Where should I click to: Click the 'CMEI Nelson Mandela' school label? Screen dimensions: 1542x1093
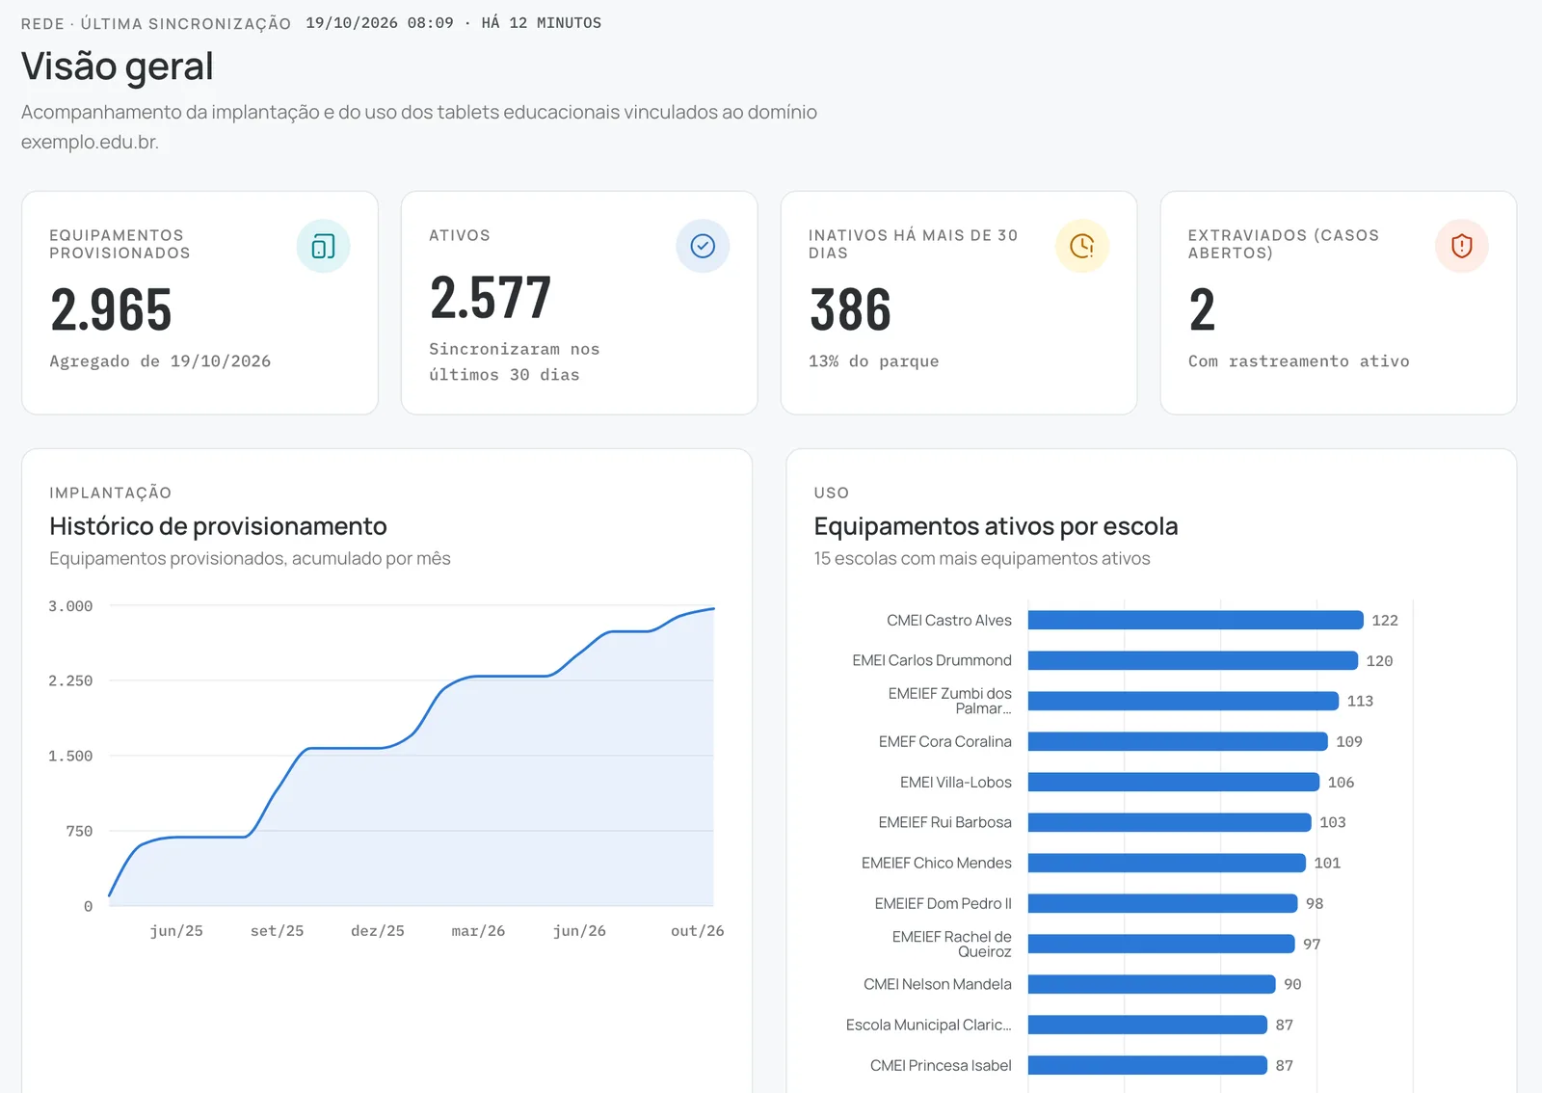[x=938, y=984]
